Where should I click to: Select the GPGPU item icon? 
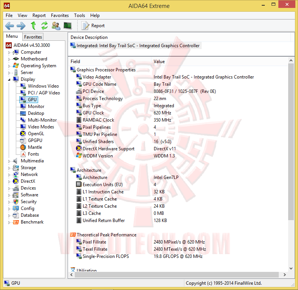pos(23,140)
